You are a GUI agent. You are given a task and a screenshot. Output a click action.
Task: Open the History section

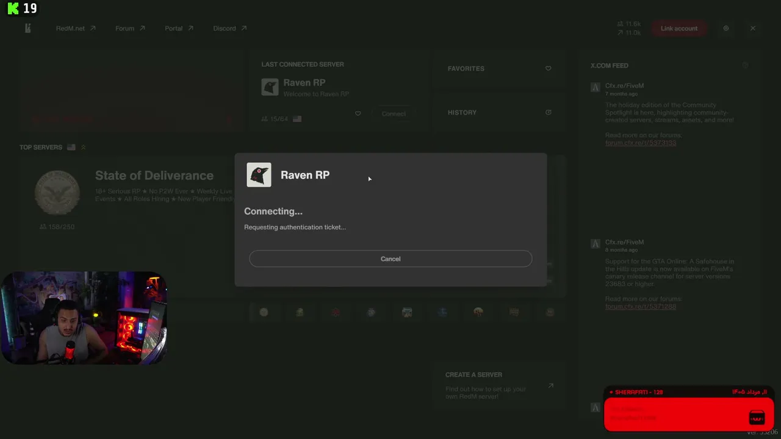tap(500, 112)
